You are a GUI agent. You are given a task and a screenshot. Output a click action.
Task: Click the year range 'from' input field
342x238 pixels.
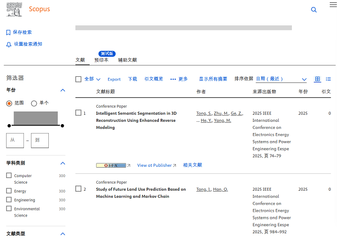tap(15, 141)
